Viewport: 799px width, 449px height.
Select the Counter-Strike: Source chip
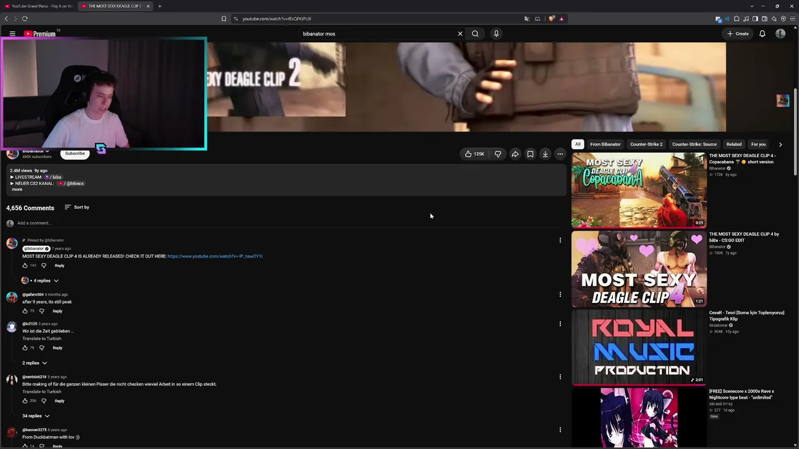[x=694, y=145]
